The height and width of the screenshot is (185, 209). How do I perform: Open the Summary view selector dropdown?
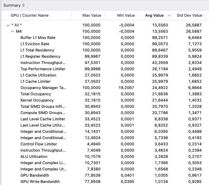14,5
